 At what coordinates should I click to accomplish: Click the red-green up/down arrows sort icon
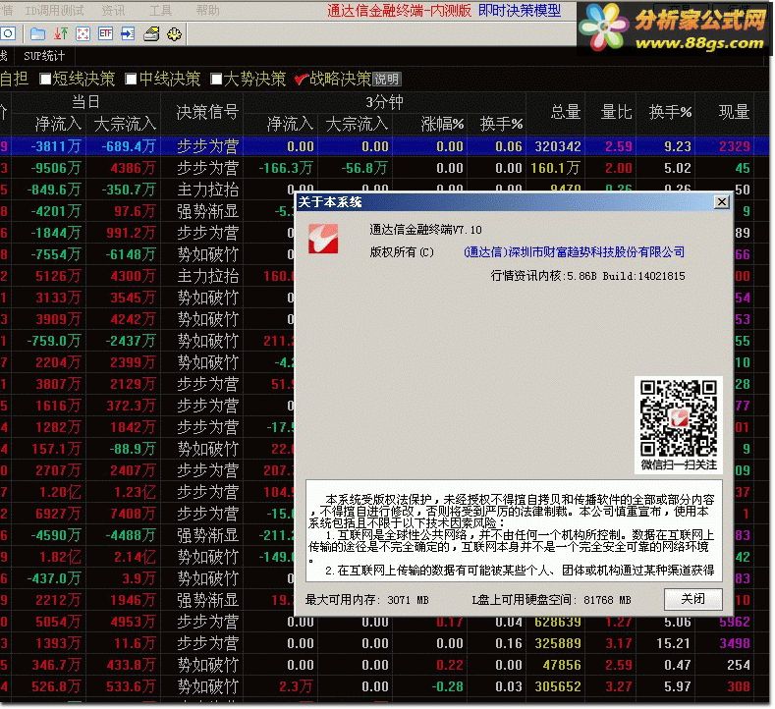(61, 34)
